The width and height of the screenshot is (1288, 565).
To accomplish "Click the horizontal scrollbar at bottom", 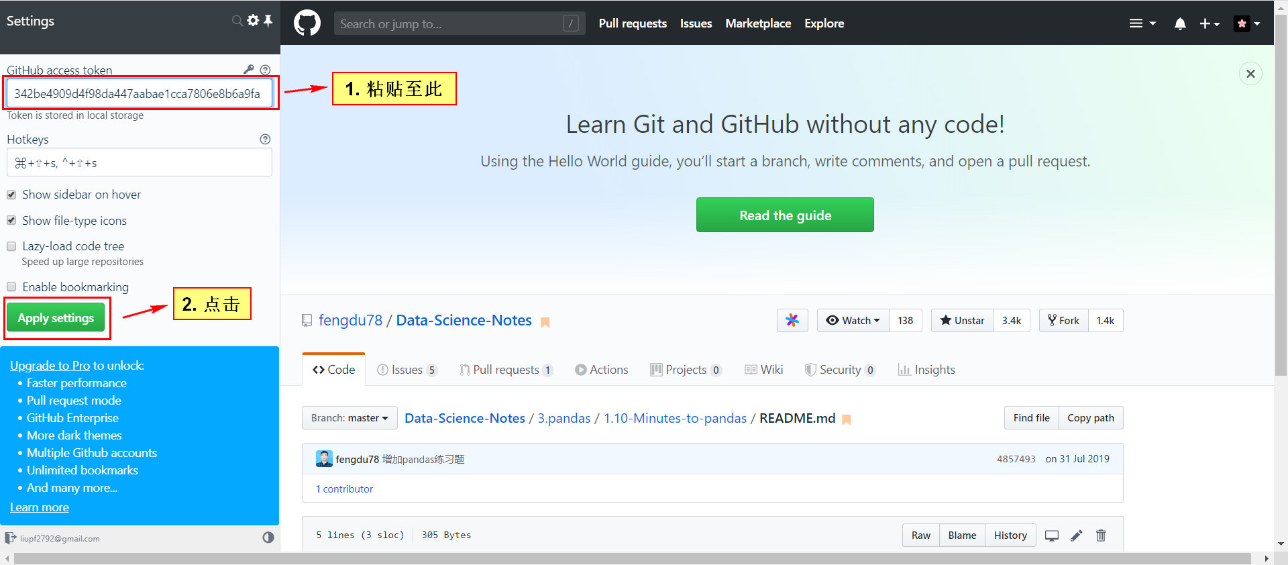I will click(632, 558).
